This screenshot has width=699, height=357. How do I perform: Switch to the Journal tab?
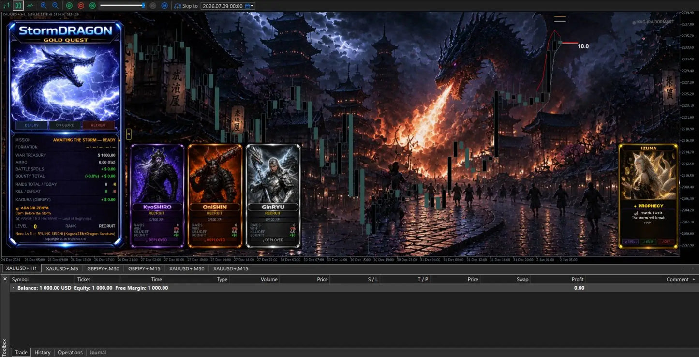(x=98, y=352)
